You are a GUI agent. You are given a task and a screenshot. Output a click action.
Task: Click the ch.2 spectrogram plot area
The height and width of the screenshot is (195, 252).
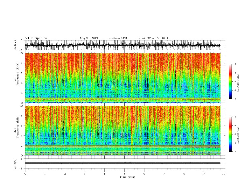[x=122, y=131]
